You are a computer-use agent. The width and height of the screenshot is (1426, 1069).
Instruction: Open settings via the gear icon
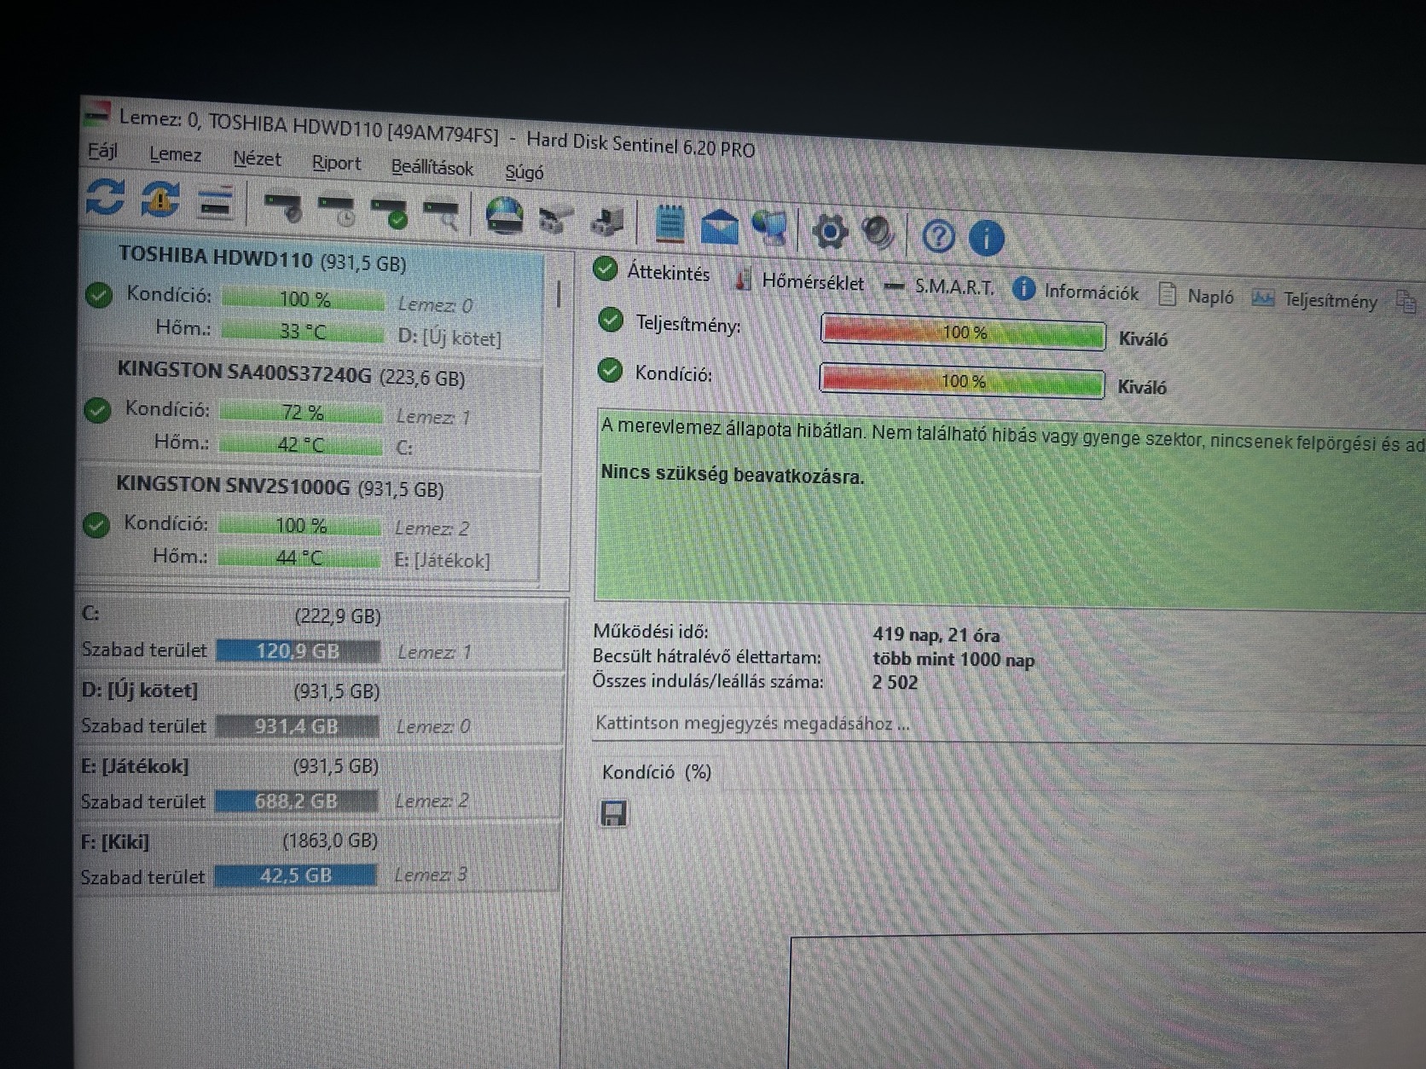(x=829, y=232)
